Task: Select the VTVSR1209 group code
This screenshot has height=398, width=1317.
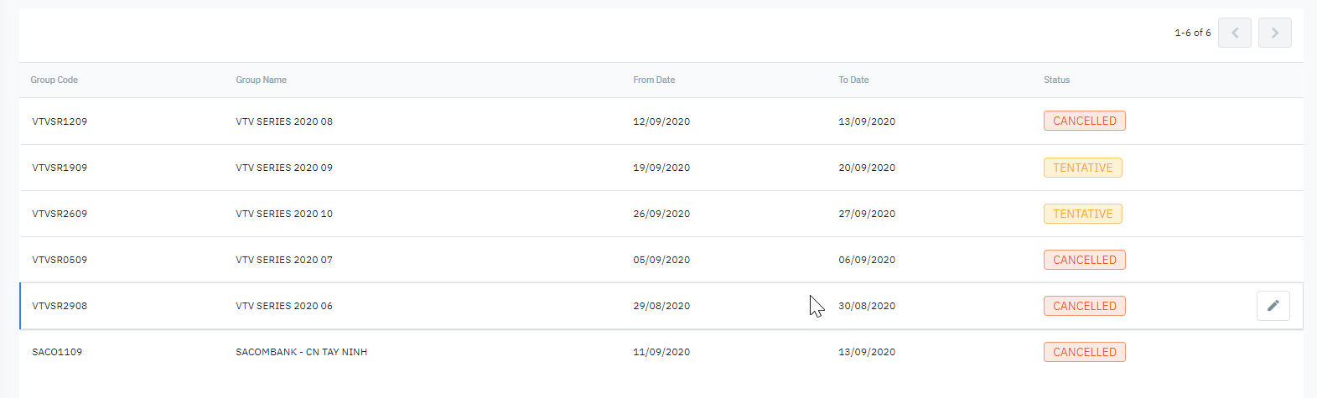Action: (60, 121)
